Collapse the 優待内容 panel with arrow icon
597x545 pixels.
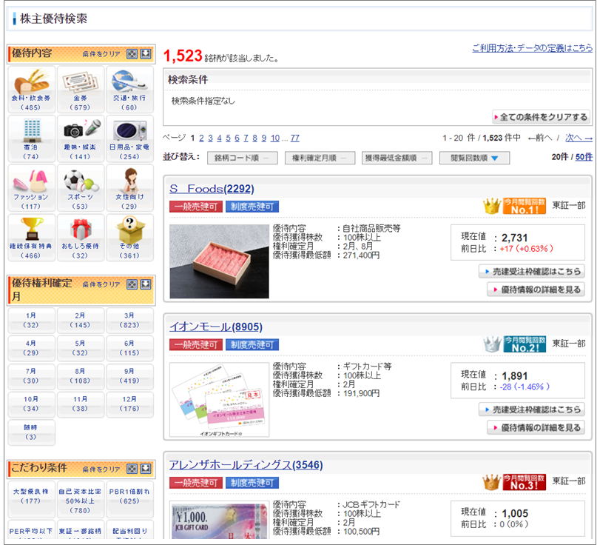click(146, 54)
